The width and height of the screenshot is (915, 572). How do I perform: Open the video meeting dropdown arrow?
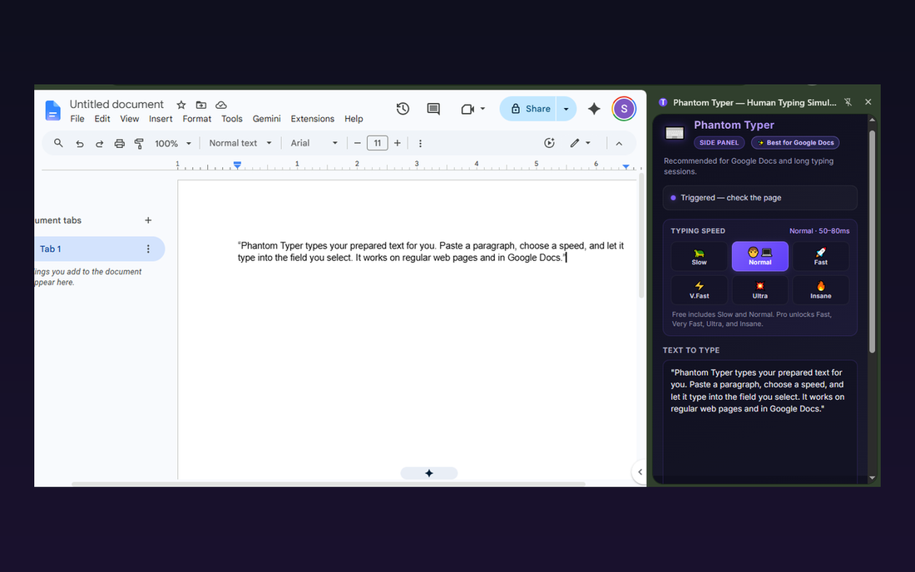(x=482, y=108)
